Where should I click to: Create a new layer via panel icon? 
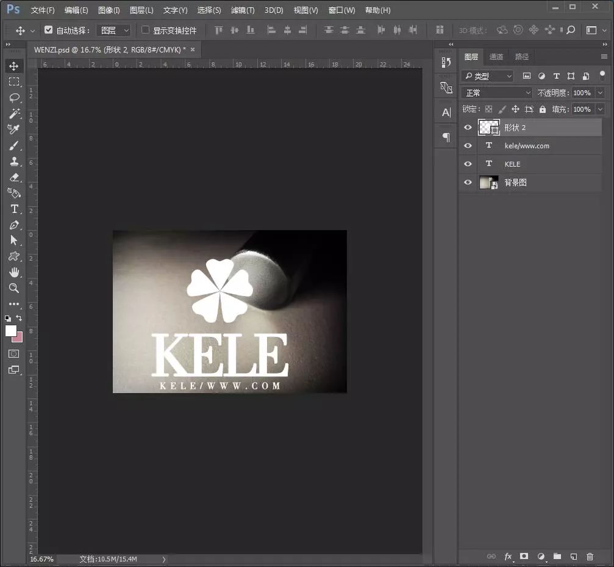[573, 556]
